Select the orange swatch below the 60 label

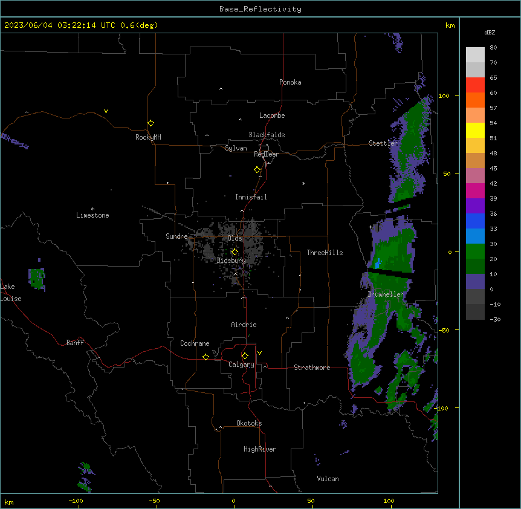[x=475, y=100]
